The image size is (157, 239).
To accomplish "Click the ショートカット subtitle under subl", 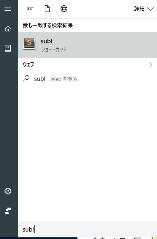I will (x=54, y=50).
